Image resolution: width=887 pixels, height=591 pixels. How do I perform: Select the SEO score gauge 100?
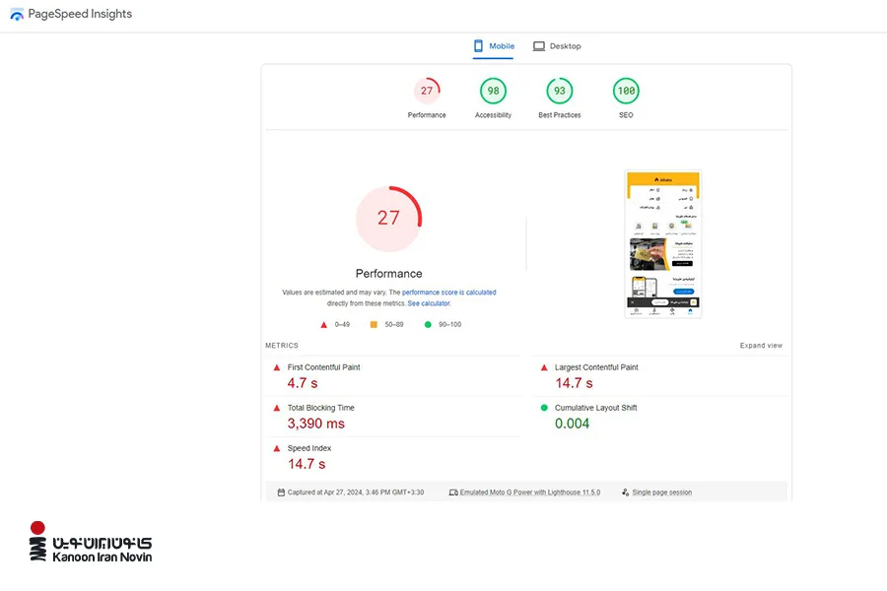626,91
